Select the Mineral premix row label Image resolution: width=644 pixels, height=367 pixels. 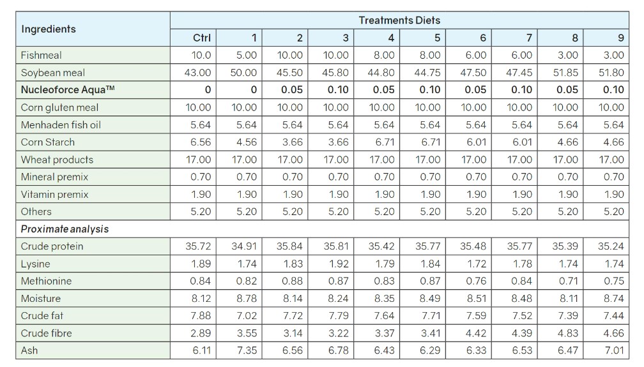pyautogui.click(x=54, y=177)
